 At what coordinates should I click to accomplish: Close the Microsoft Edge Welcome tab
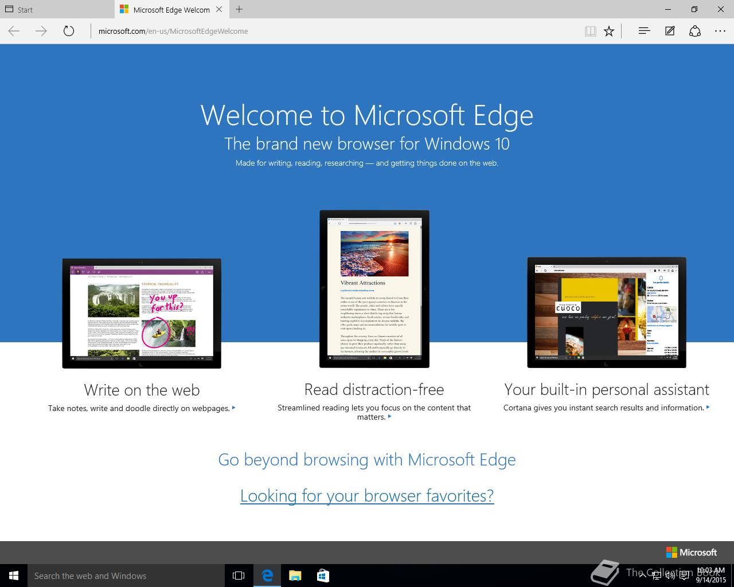(220, 10)
